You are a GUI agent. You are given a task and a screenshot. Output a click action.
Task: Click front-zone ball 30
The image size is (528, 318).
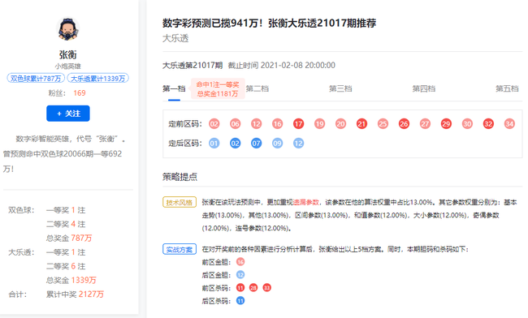467,124
